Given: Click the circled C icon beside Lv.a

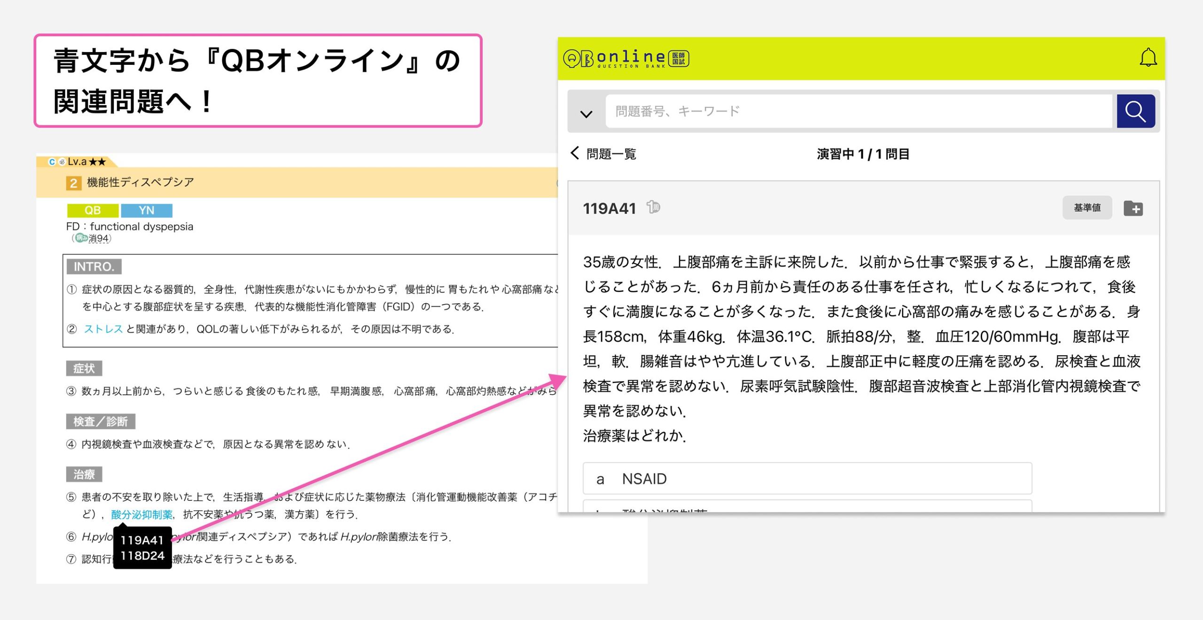Looking at the screenshot, I should click(52, 162).
